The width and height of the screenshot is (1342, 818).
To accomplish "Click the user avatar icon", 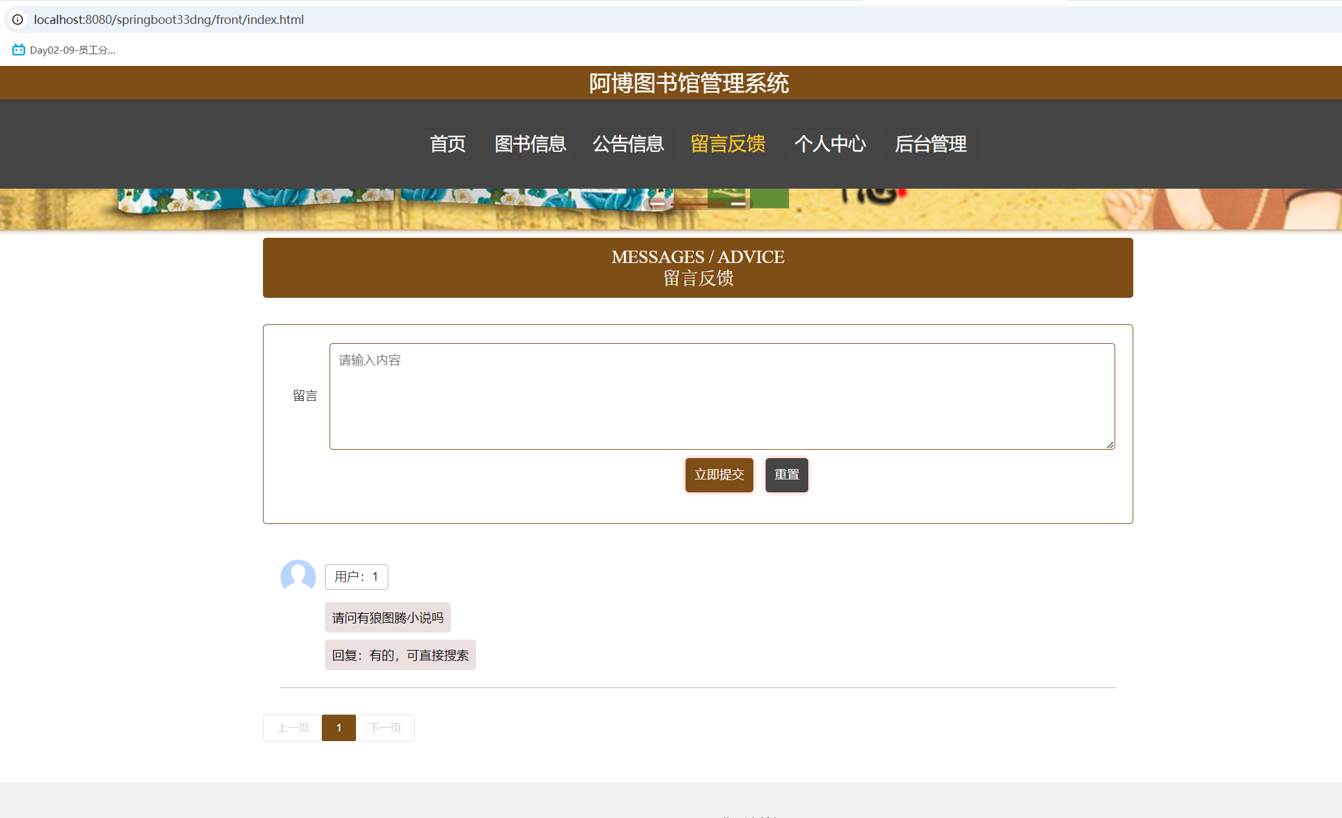I will [x=298, y=576].
